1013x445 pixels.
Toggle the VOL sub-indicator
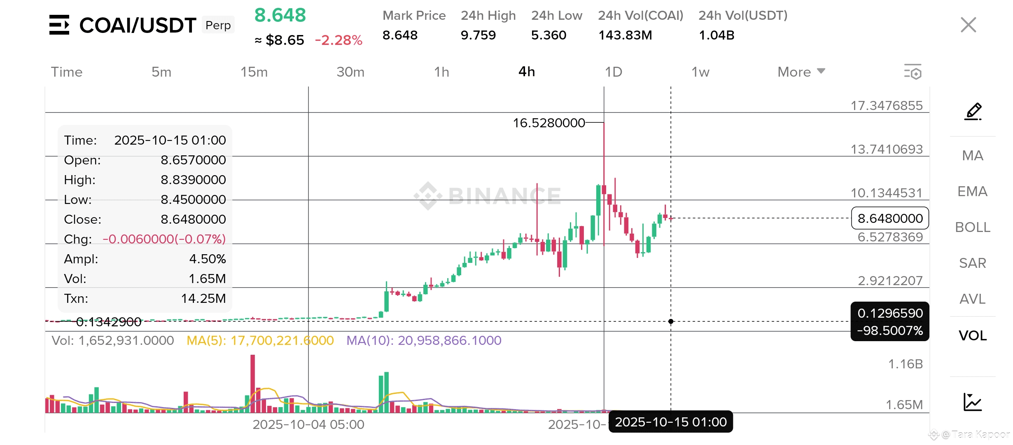tap(973, 335)
